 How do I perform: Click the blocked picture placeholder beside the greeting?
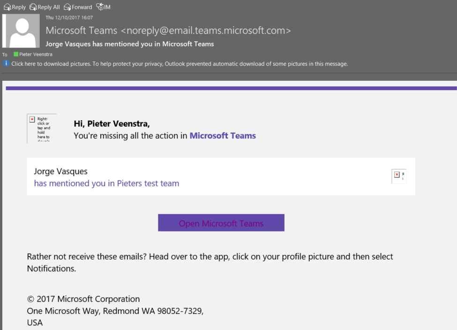[42, 128]
